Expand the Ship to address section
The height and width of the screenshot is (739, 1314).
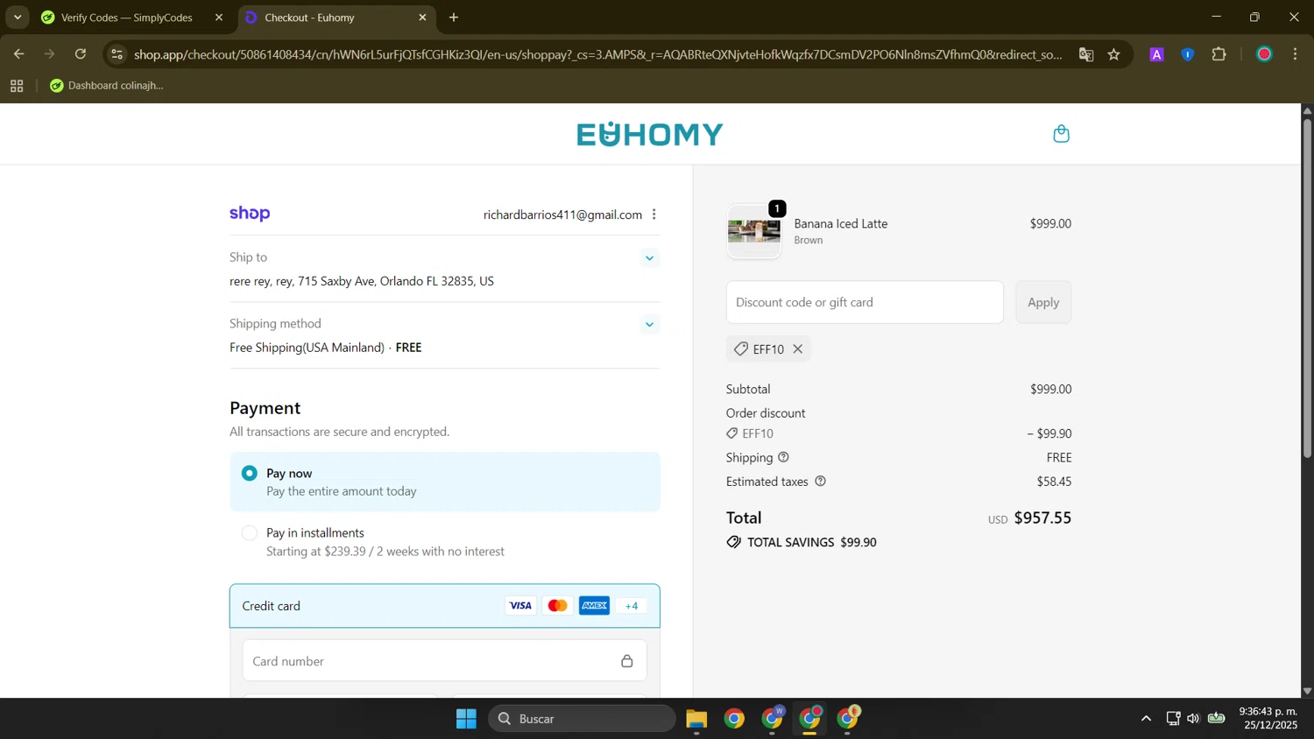pos(649,257)
